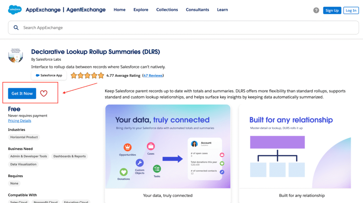Click the Sign Up button
Screen dimensions: 363x203
coord(332,10)
